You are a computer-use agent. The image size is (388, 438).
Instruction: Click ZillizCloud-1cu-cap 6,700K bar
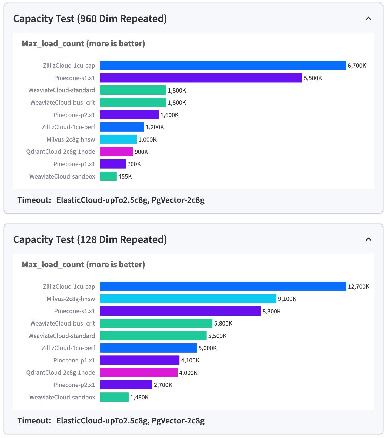pos(223,66)
